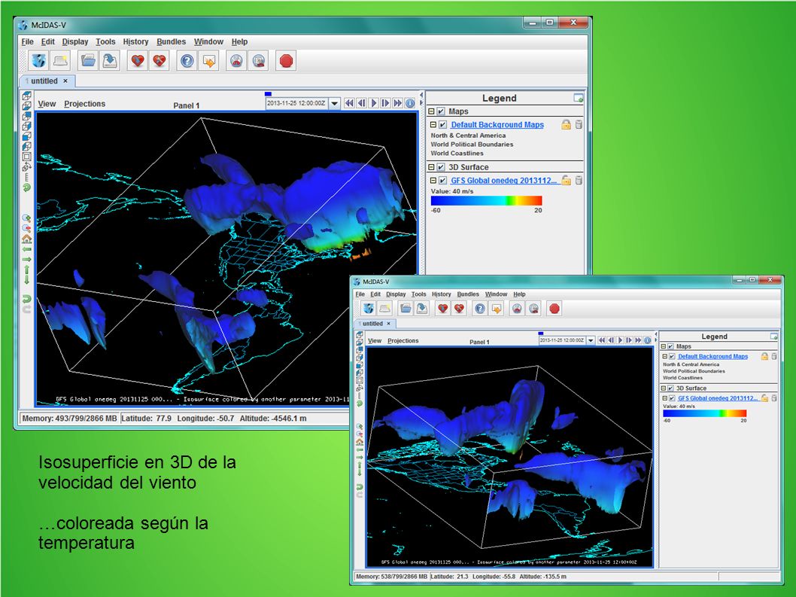Collapse the 3D Surface legend section

[431, 167]
